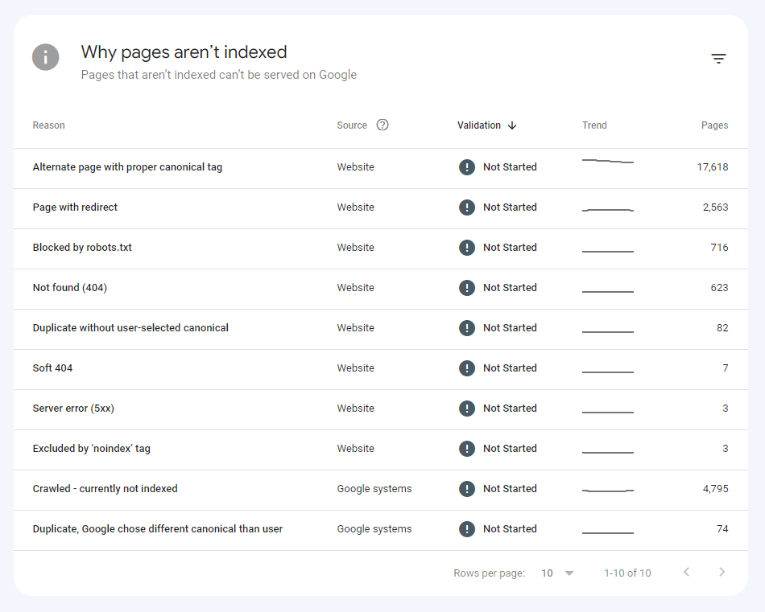Click the 74 pages value
This screenshot has height=612, width=765.
tap(722, 528)
